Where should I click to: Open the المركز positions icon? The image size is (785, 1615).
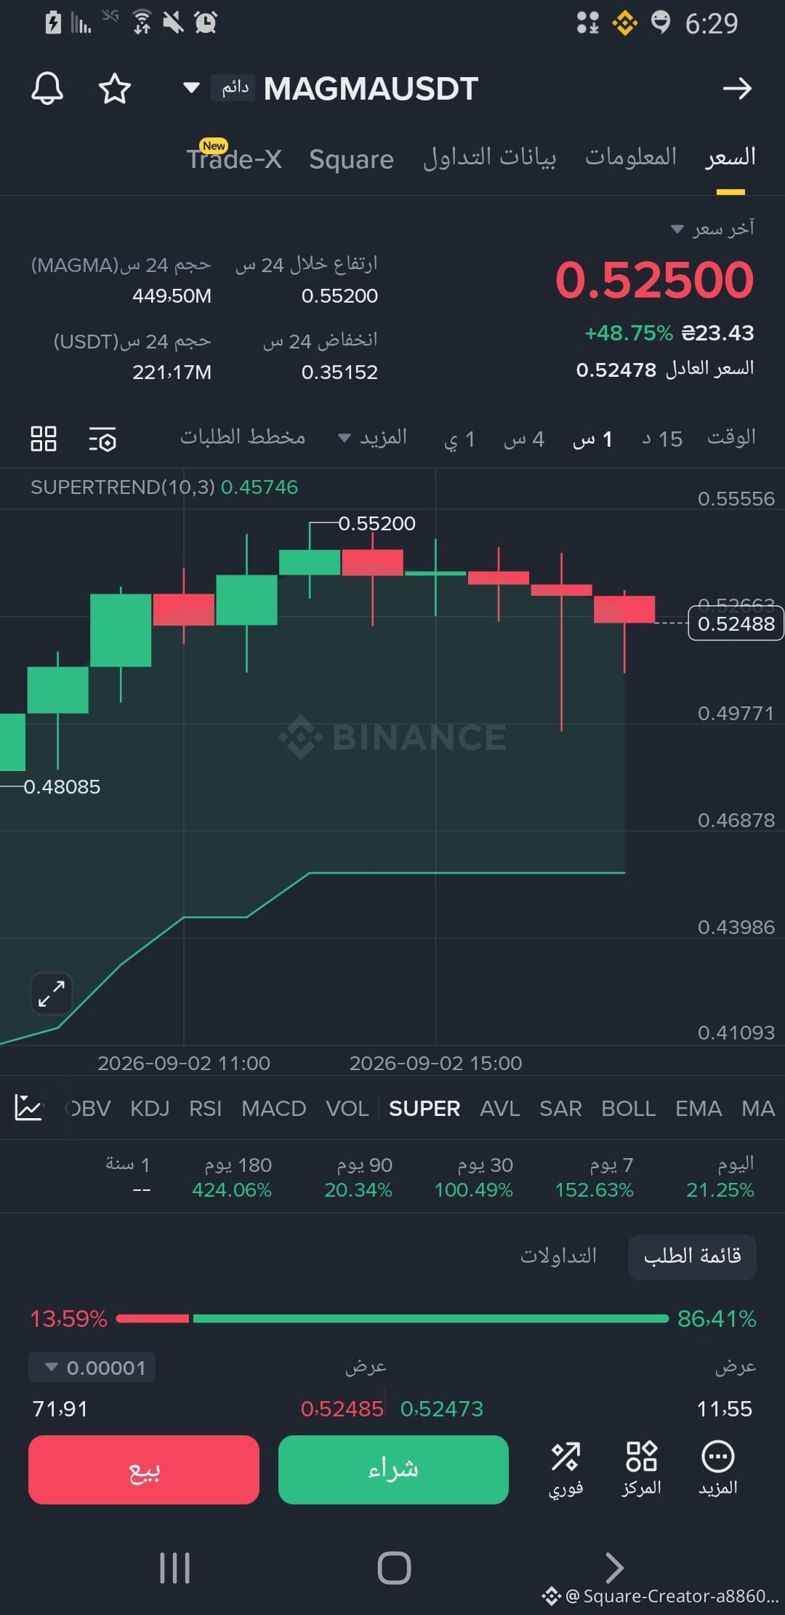pyautogui.click(x=642, y=1469)
